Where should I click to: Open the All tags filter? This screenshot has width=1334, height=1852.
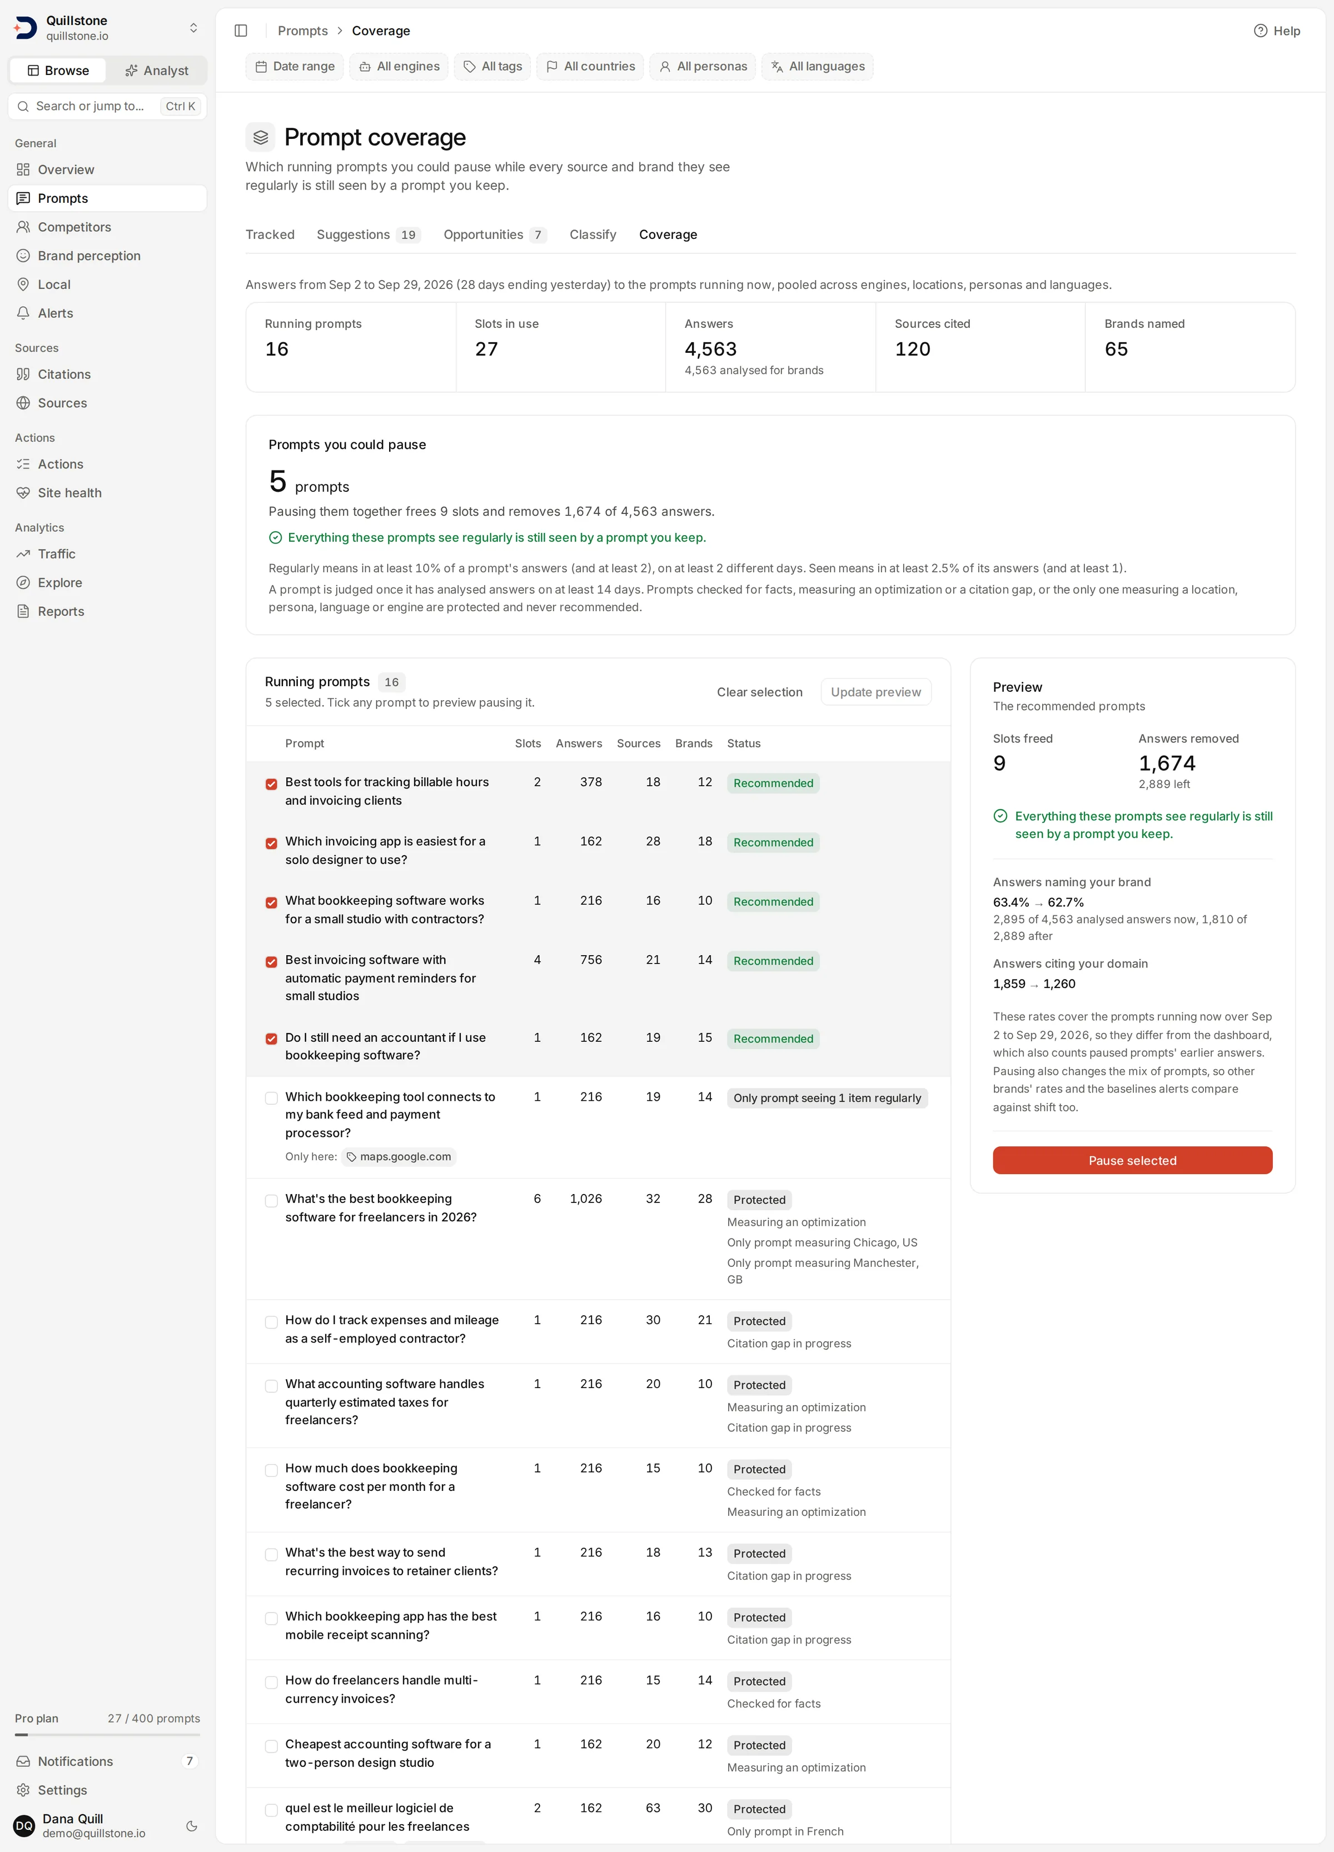[492, 66]
